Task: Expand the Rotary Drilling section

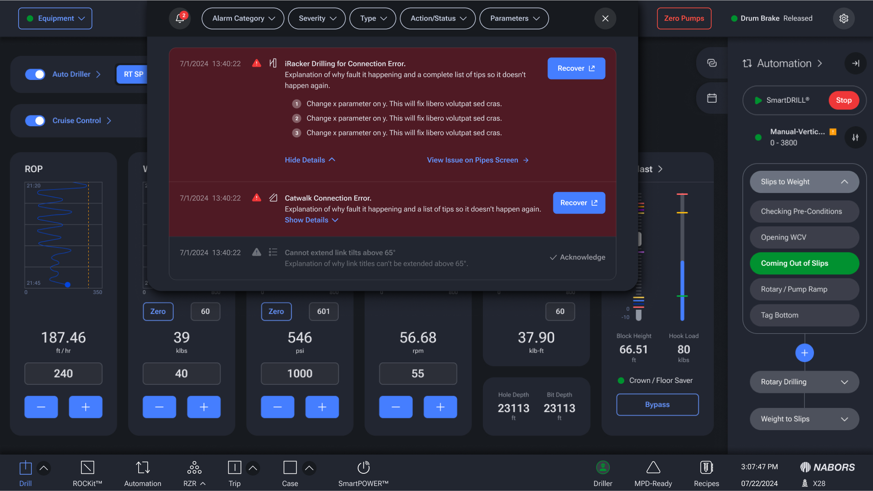Action: 804,382
